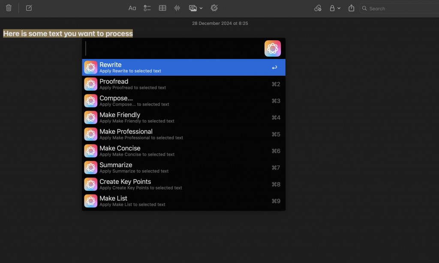Click the audio waveform record icon
Image resolution: width=439 pixels, height=263 pixels.
tap(177, 8)
